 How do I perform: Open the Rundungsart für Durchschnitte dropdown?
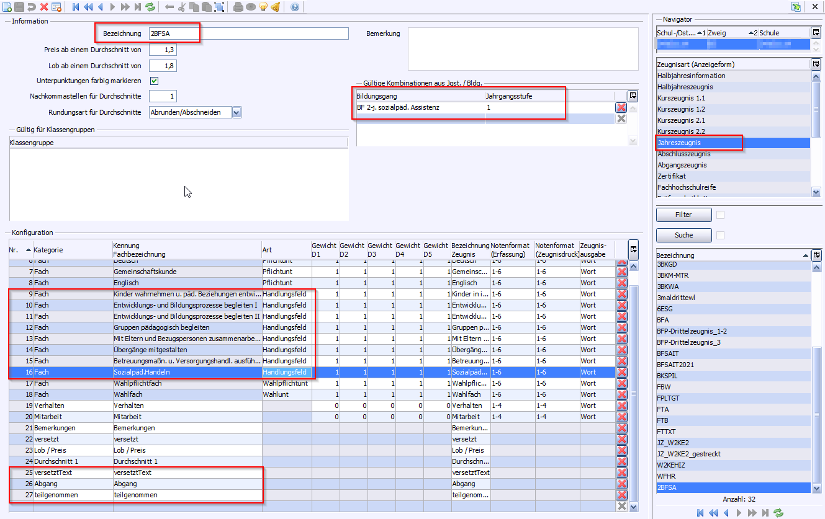[236, 112]
